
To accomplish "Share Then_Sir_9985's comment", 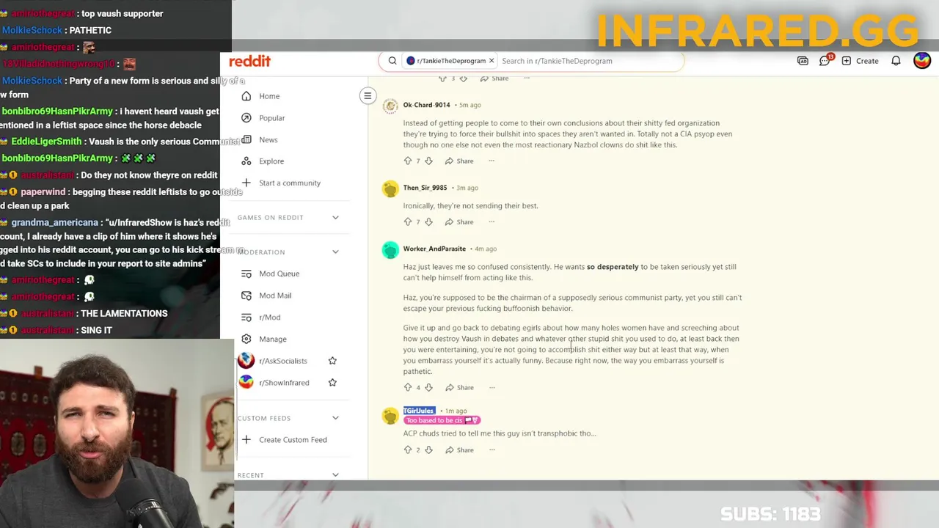I will click(459, 221).
